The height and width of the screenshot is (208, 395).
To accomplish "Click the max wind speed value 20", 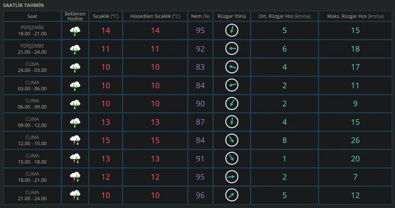I will 355,159.
